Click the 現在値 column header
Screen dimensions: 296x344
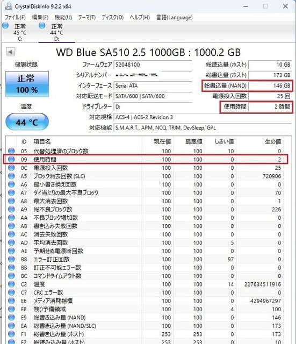(157, 141)
